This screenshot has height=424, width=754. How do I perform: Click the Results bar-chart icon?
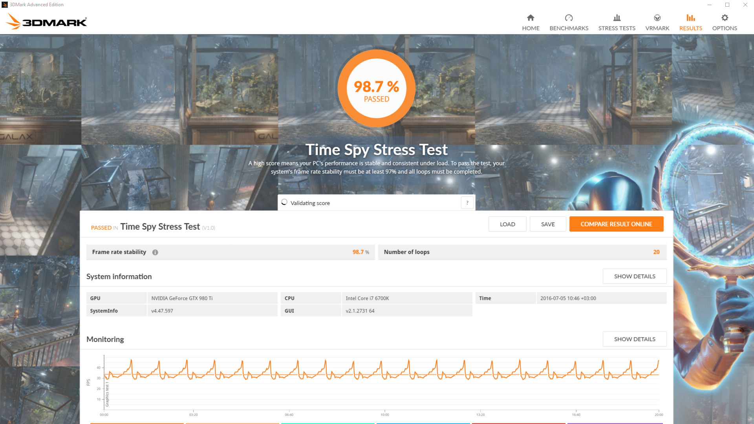[690, 18]
